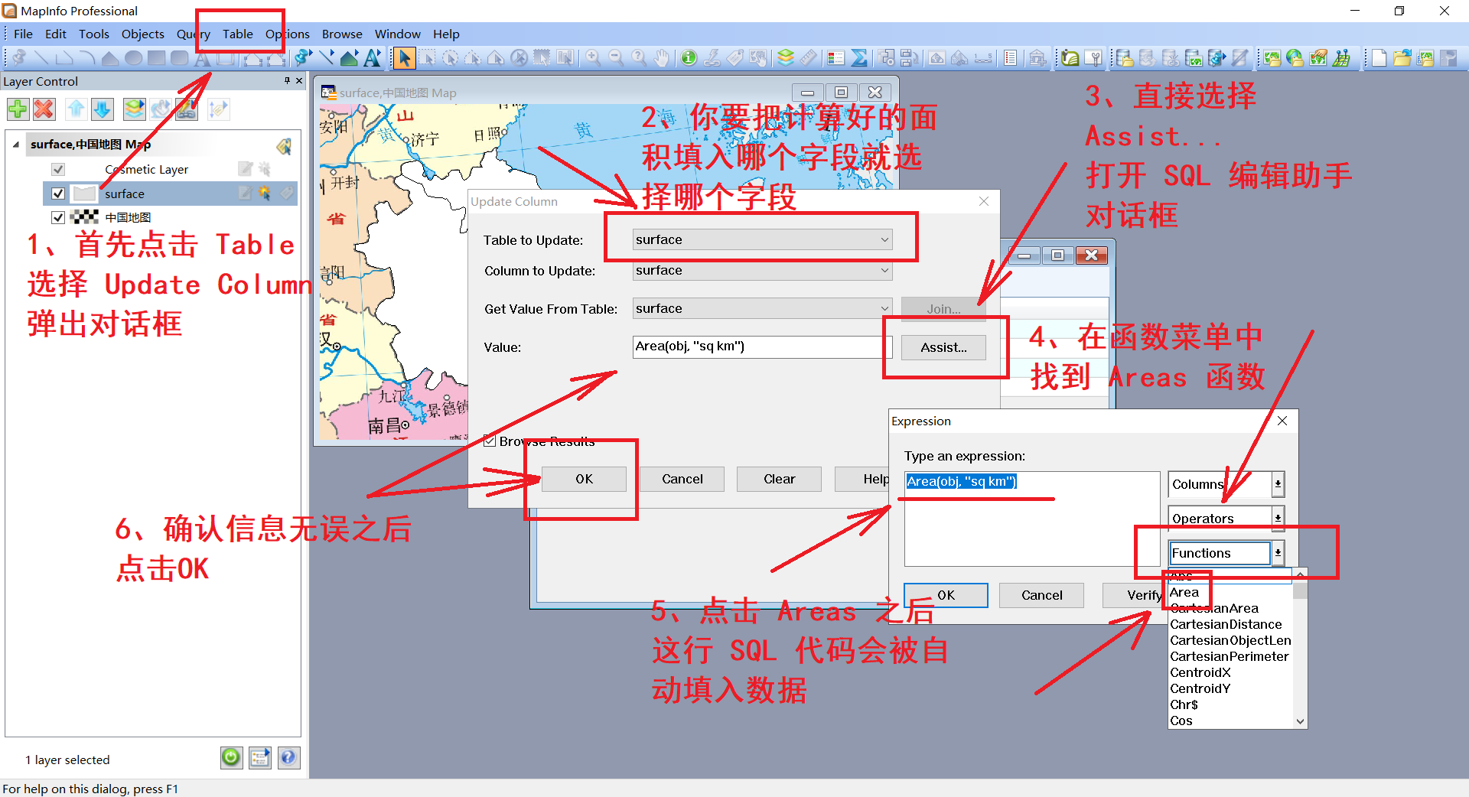Toggle Cosmetic Layer visibility checkbox
Screen dimensions: 1469x797
(x=58, y=169)
